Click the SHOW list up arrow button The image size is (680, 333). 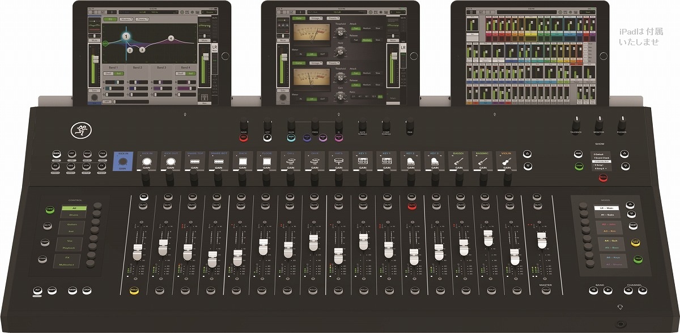[624, 153]
